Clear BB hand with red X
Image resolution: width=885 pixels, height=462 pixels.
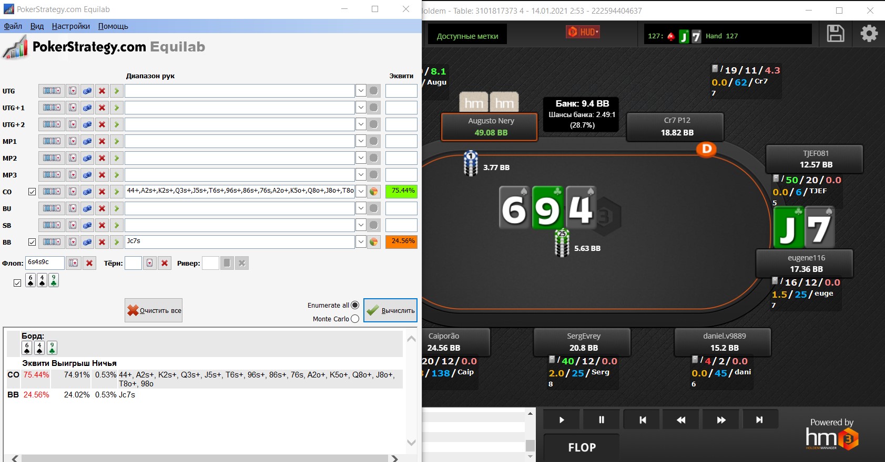(x=102, y=242)
